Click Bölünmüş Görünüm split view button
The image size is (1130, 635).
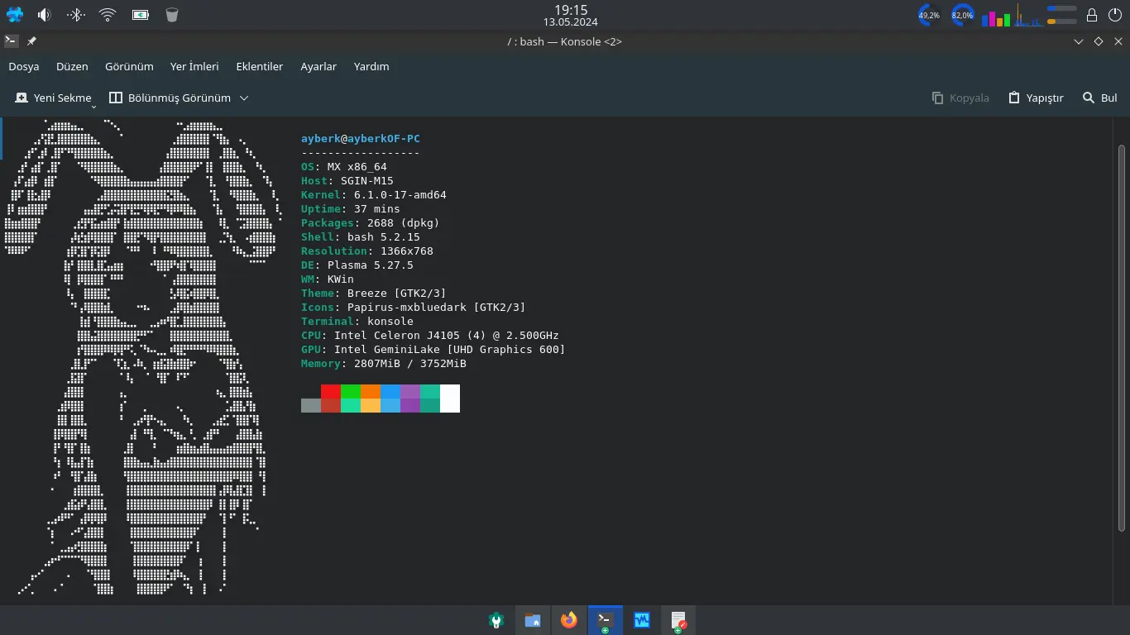tap(170, 98)
